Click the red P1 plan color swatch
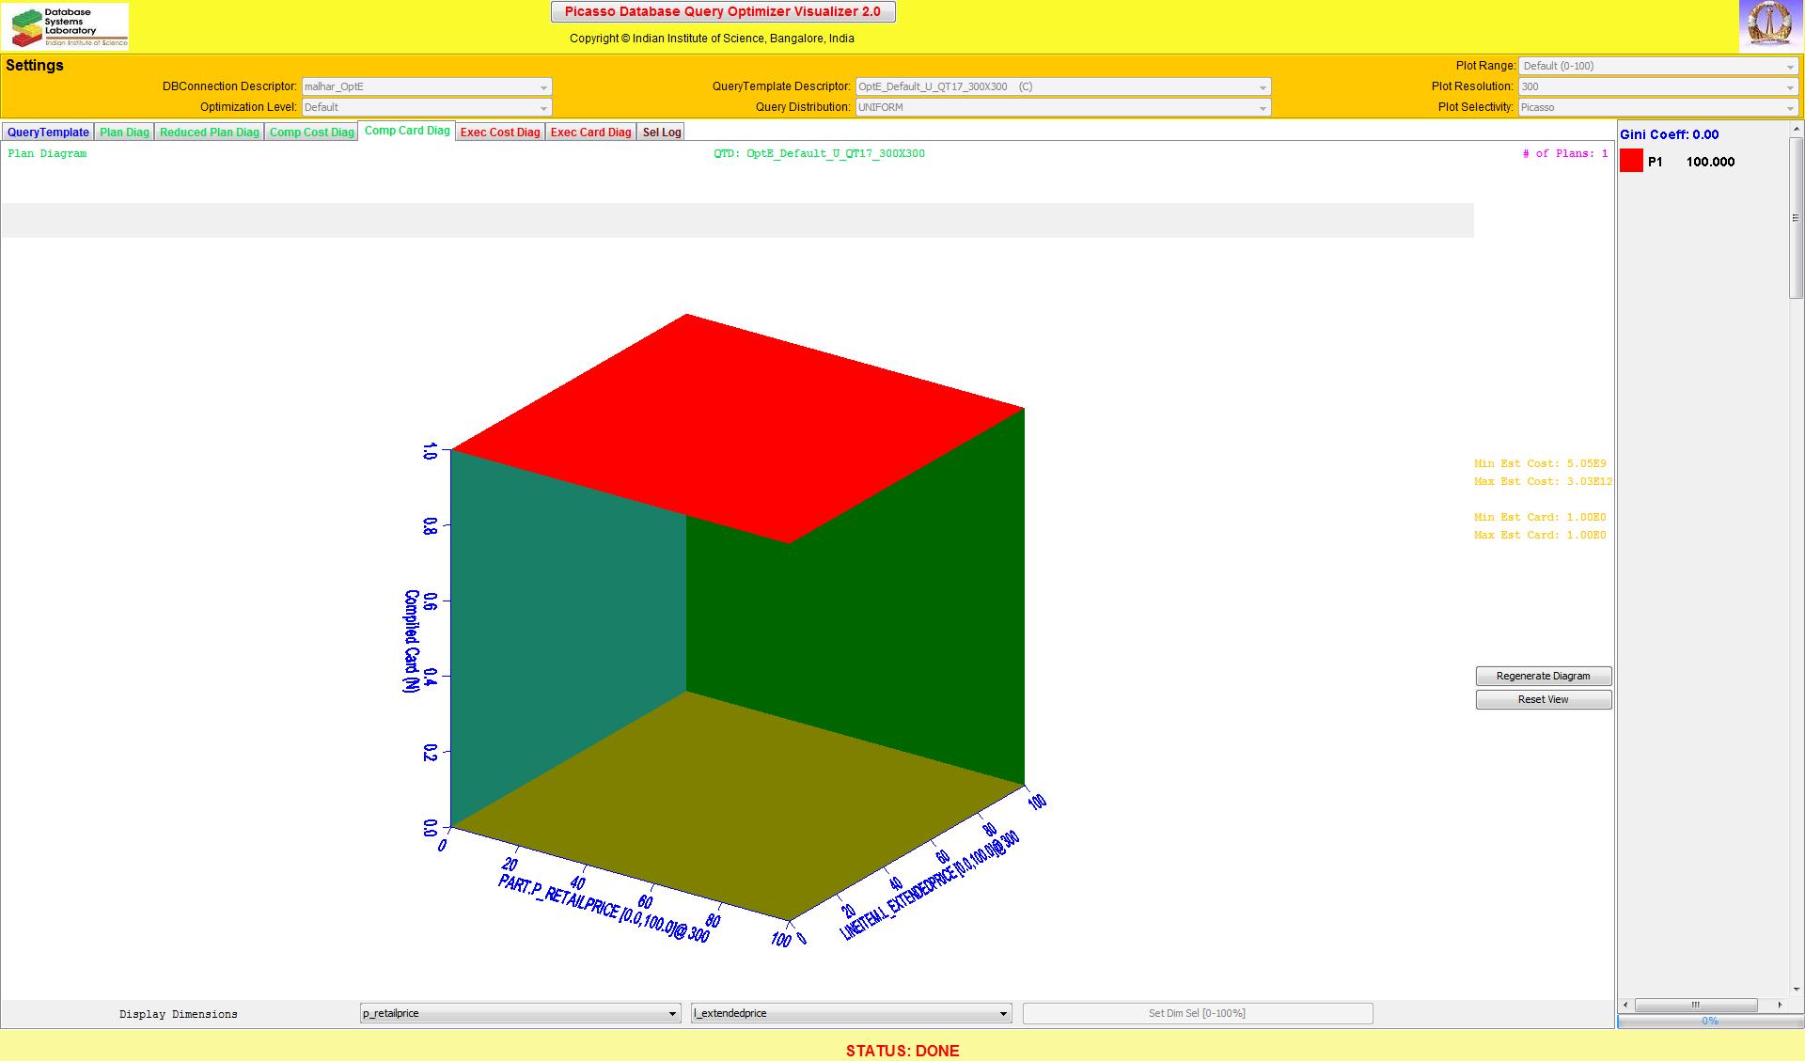 pyautogui.click(x=1631, y=162)
